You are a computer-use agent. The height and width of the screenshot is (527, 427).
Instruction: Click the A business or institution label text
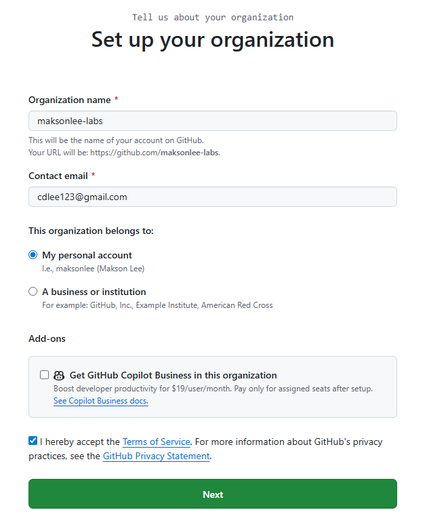click(94, 292)
